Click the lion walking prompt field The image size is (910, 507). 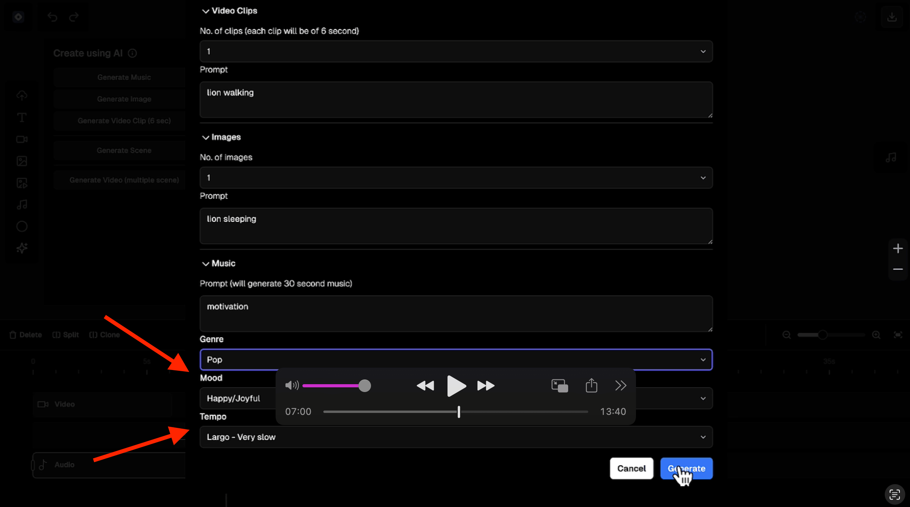click(x=456, y=100)
